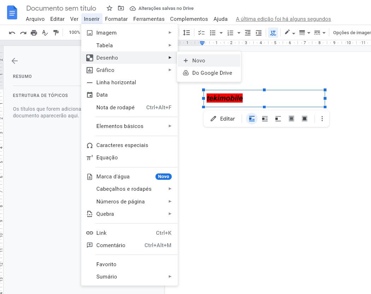
Task: Click Editar to edit the drawing
Action: [223, 118]
